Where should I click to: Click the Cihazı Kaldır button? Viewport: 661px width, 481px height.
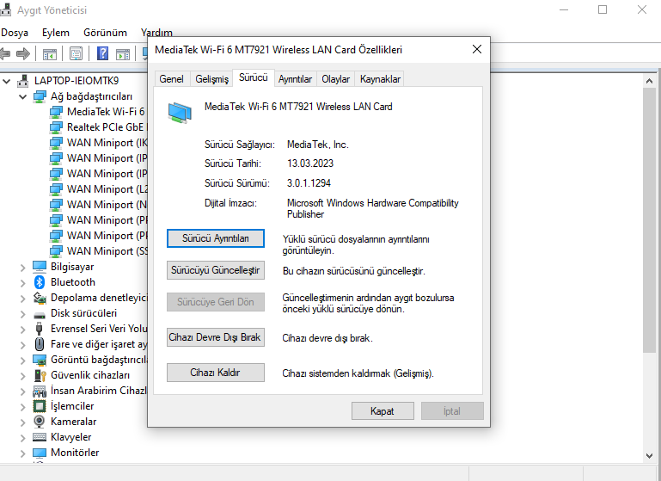coord(216,373)
